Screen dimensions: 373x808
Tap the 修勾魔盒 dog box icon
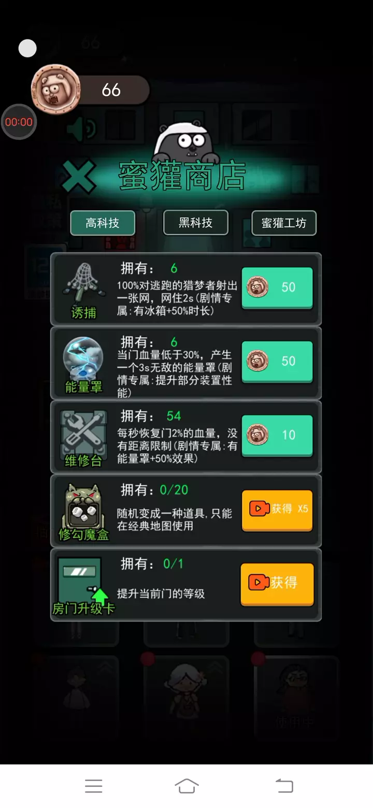tap(83, 512)
